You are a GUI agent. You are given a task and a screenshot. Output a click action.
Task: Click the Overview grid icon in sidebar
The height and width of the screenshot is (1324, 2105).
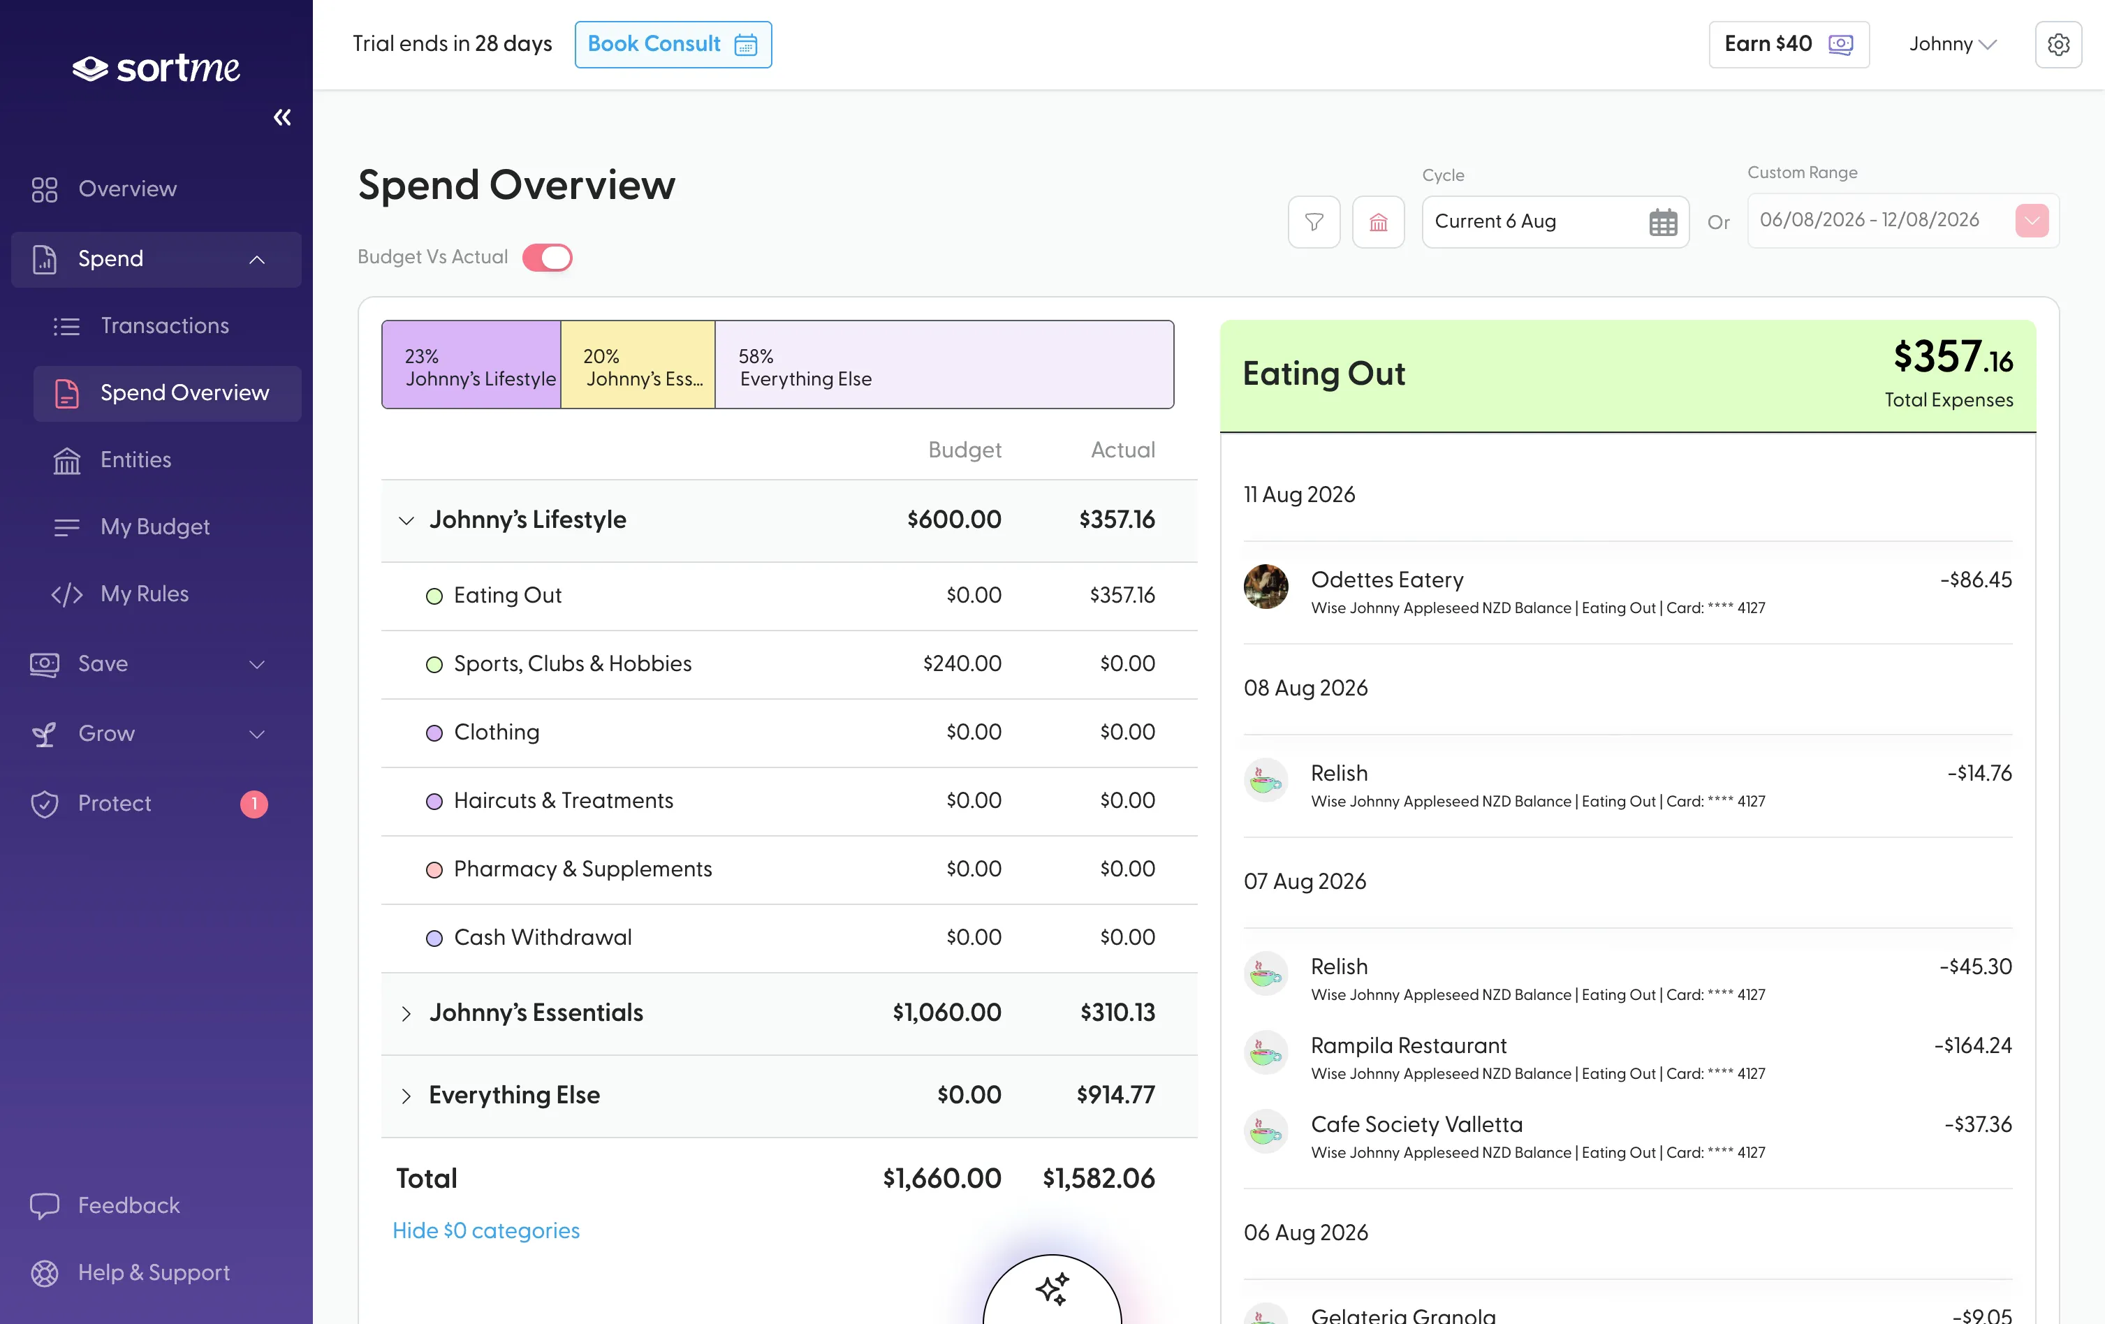coord(45,189)
